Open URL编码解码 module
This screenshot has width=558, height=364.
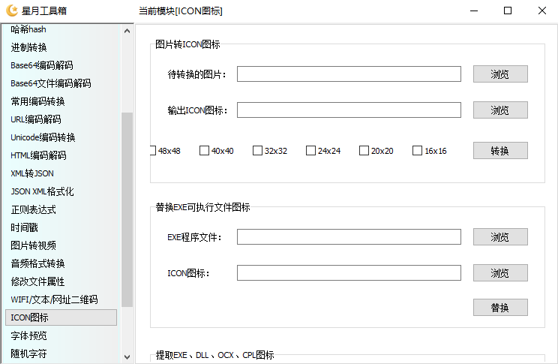[x=36, y=119]
